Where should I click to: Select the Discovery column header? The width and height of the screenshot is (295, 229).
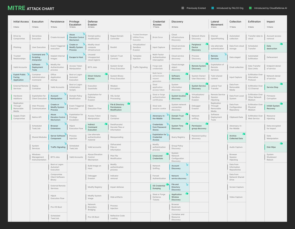[x=177, y=21]
